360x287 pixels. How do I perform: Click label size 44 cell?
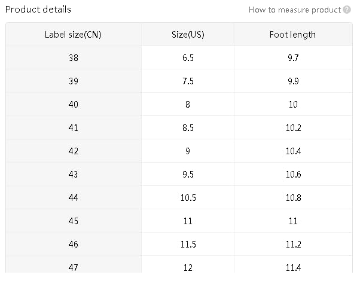pos(74,198)
